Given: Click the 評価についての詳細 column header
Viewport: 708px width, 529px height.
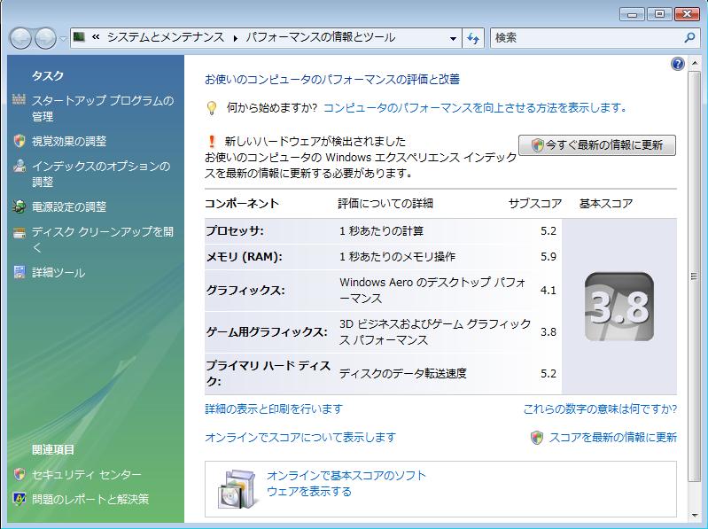Looking at the screenshot, I should (385, 204).
